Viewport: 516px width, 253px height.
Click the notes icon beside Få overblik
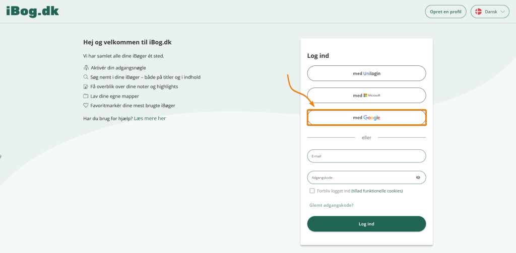click(x=86, y=87)
